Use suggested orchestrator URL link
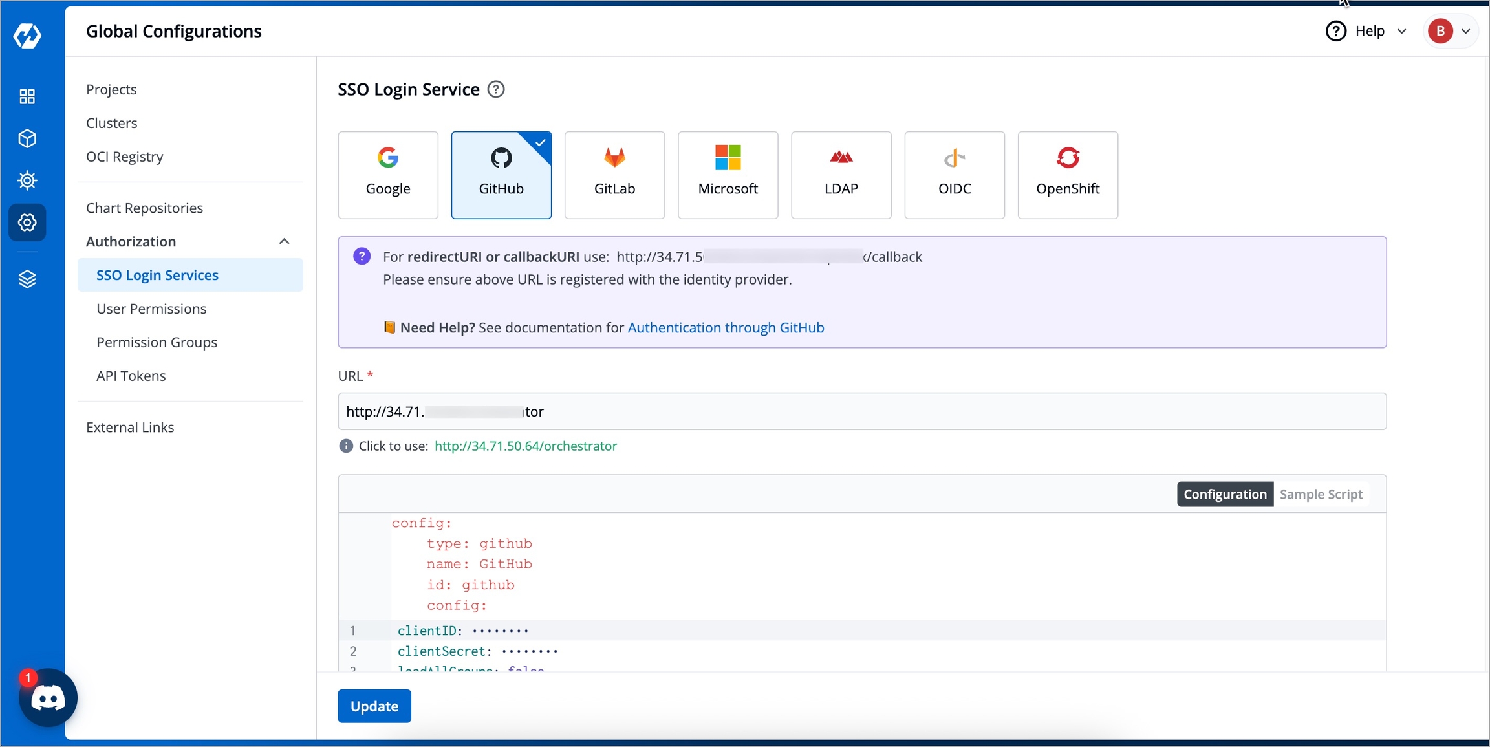This screenshot has height=747, width=1490. pos(526,446)
